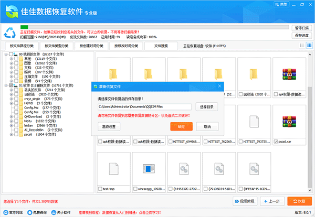Close the 准备恢复文件 dialog

point(219,86)
